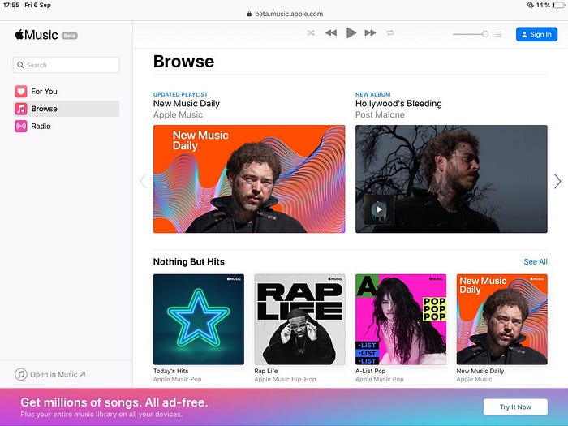Viewport: 568px width, 426px height.
Task: Skip to the next track
Action: (x=370, y=33)
